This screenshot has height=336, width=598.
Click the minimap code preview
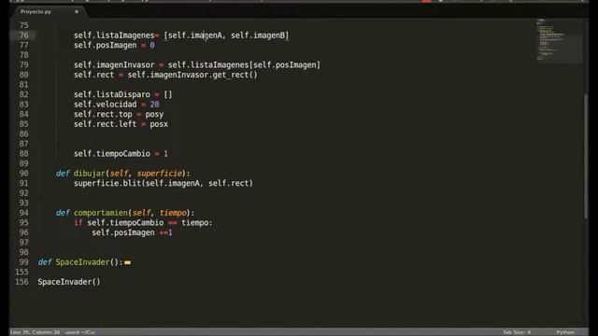pos(559,40)
